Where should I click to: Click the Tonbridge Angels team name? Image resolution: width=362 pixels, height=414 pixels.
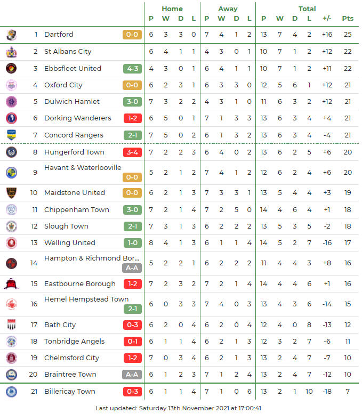[74, 342]
